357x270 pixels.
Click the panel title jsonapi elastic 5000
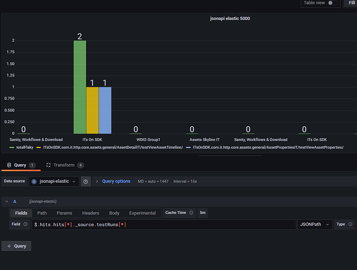(230, 18)
